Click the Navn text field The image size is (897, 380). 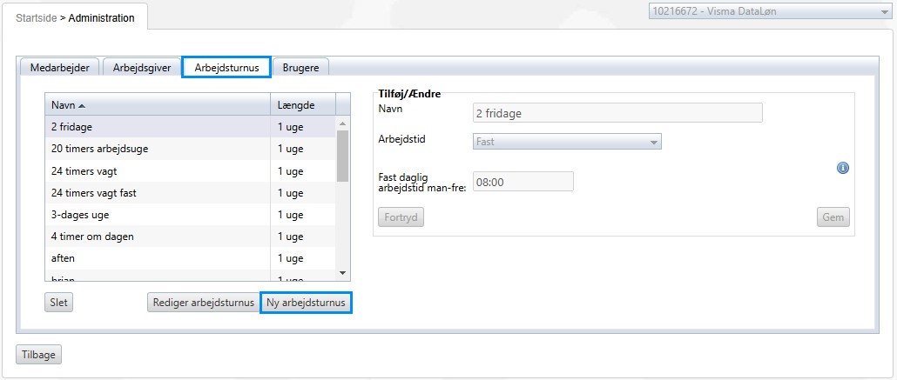click(x=617, y=113)
